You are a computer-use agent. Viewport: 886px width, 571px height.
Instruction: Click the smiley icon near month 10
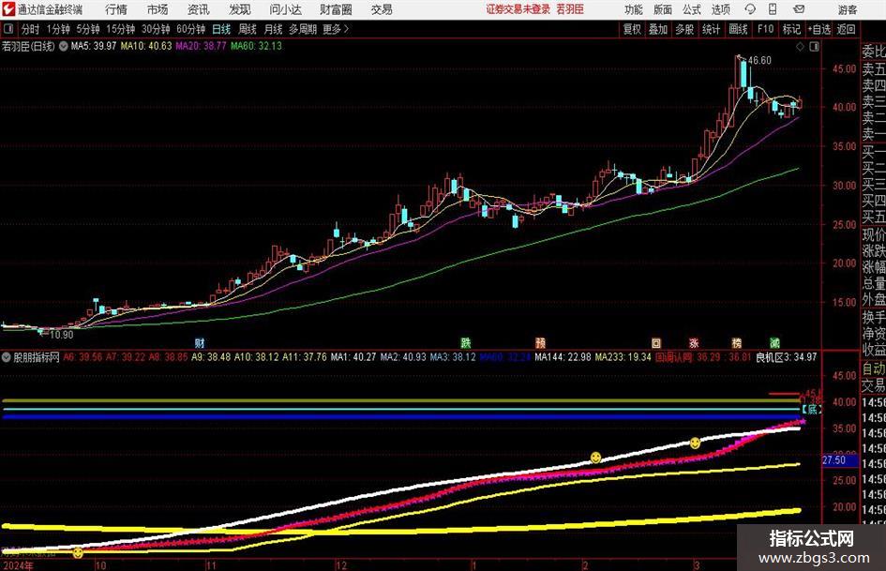click(78, 552)
